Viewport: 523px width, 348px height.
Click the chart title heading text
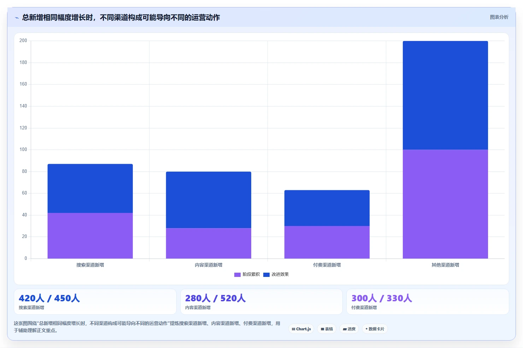point(121,17)
